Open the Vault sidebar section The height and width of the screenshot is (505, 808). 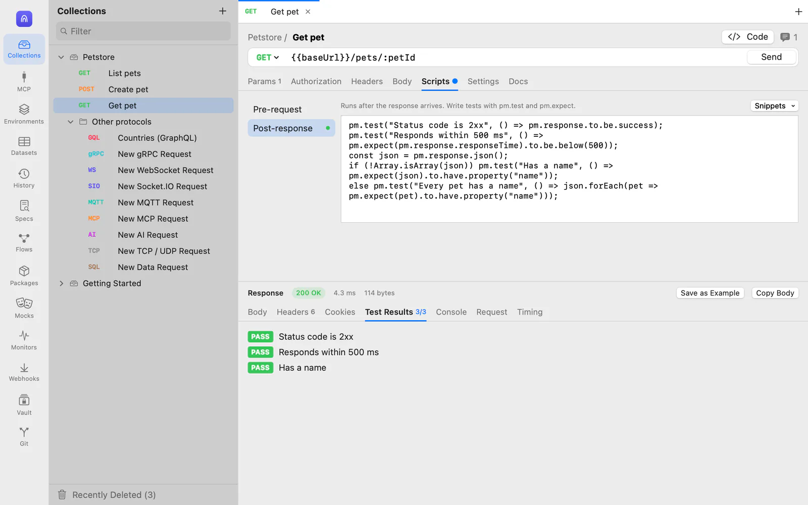point(24,405)
